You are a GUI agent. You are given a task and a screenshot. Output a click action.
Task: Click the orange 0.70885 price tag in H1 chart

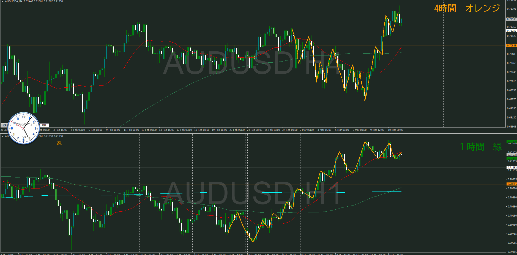tap(511, 184)
